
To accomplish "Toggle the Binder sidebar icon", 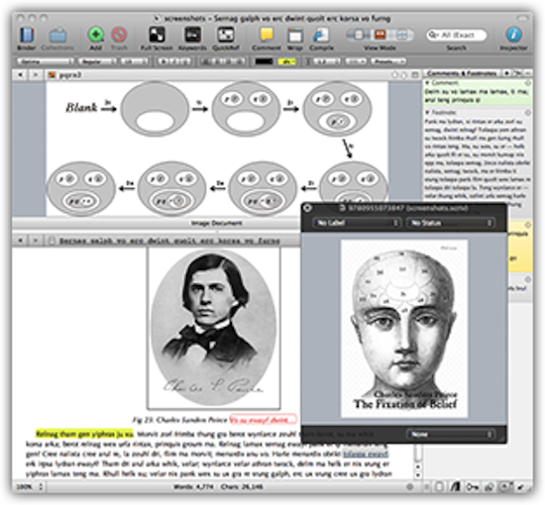I will [27, 35].
